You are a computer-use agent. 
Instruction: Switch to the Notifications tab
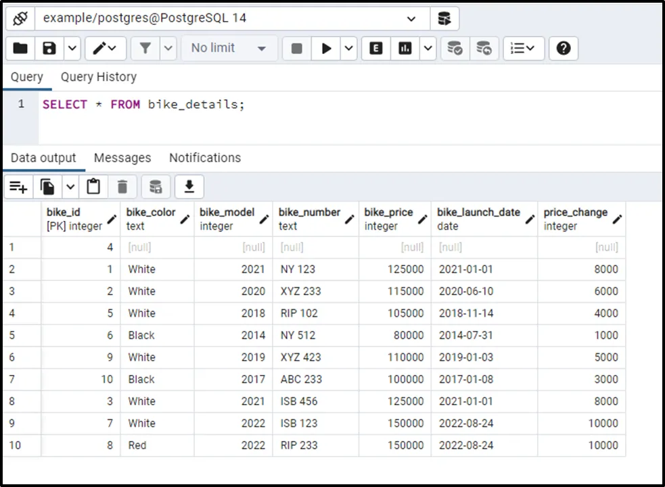pyautogui.click(x=205, y=157)
